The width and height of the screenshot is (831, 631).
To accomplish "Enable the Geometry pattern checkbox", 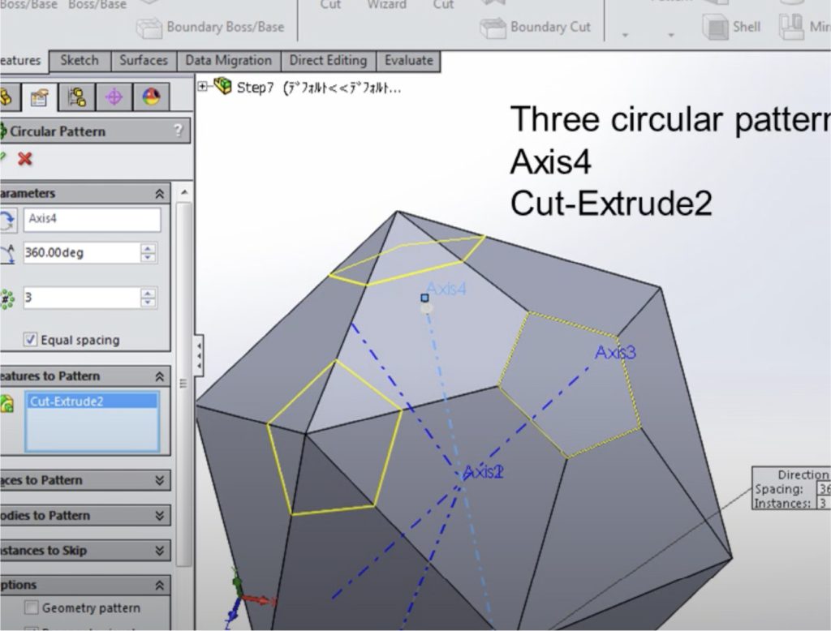I will tap(32, 607).
